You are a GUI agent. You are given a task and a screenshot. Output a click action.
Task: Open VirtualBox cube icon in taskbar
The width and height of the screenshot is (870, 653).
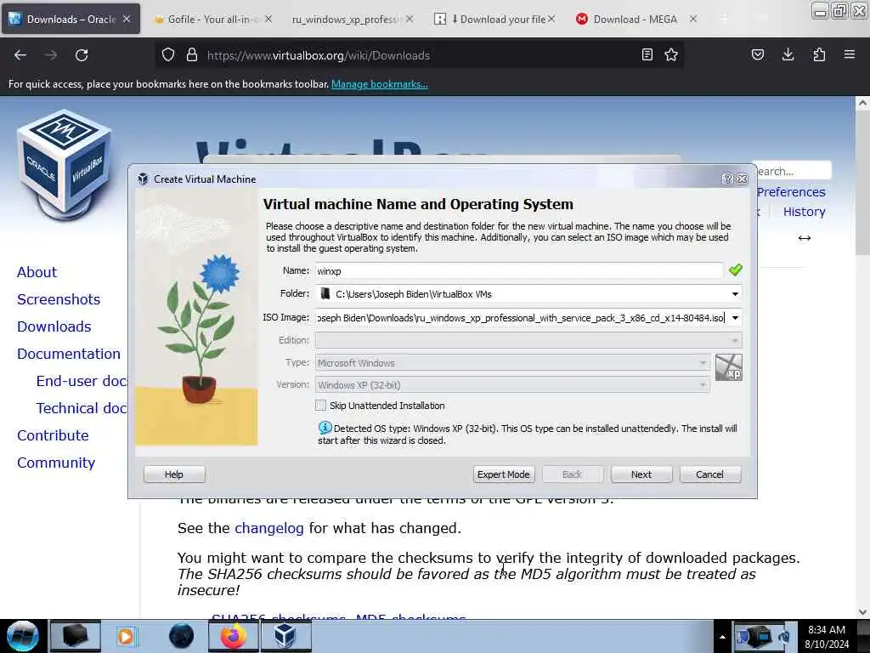tap(285, 636)
